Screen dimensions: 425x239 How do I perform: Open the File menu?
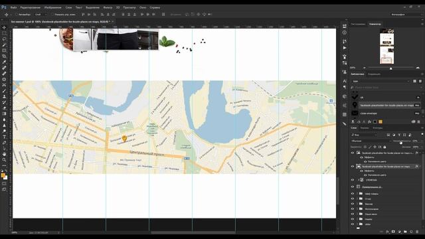tap(13, 7)
